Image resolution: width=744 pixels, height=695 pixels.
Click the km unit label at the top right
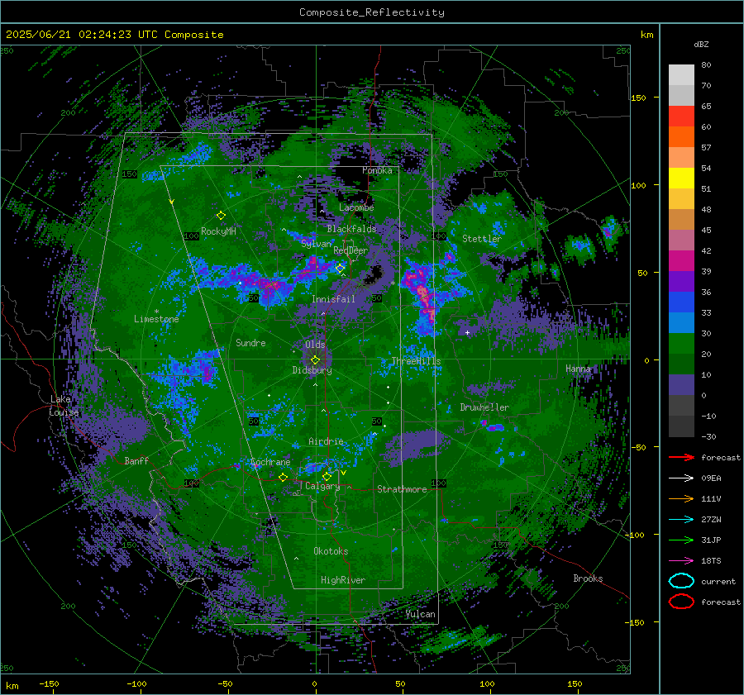pyautogui.click(x=646, y=35)
